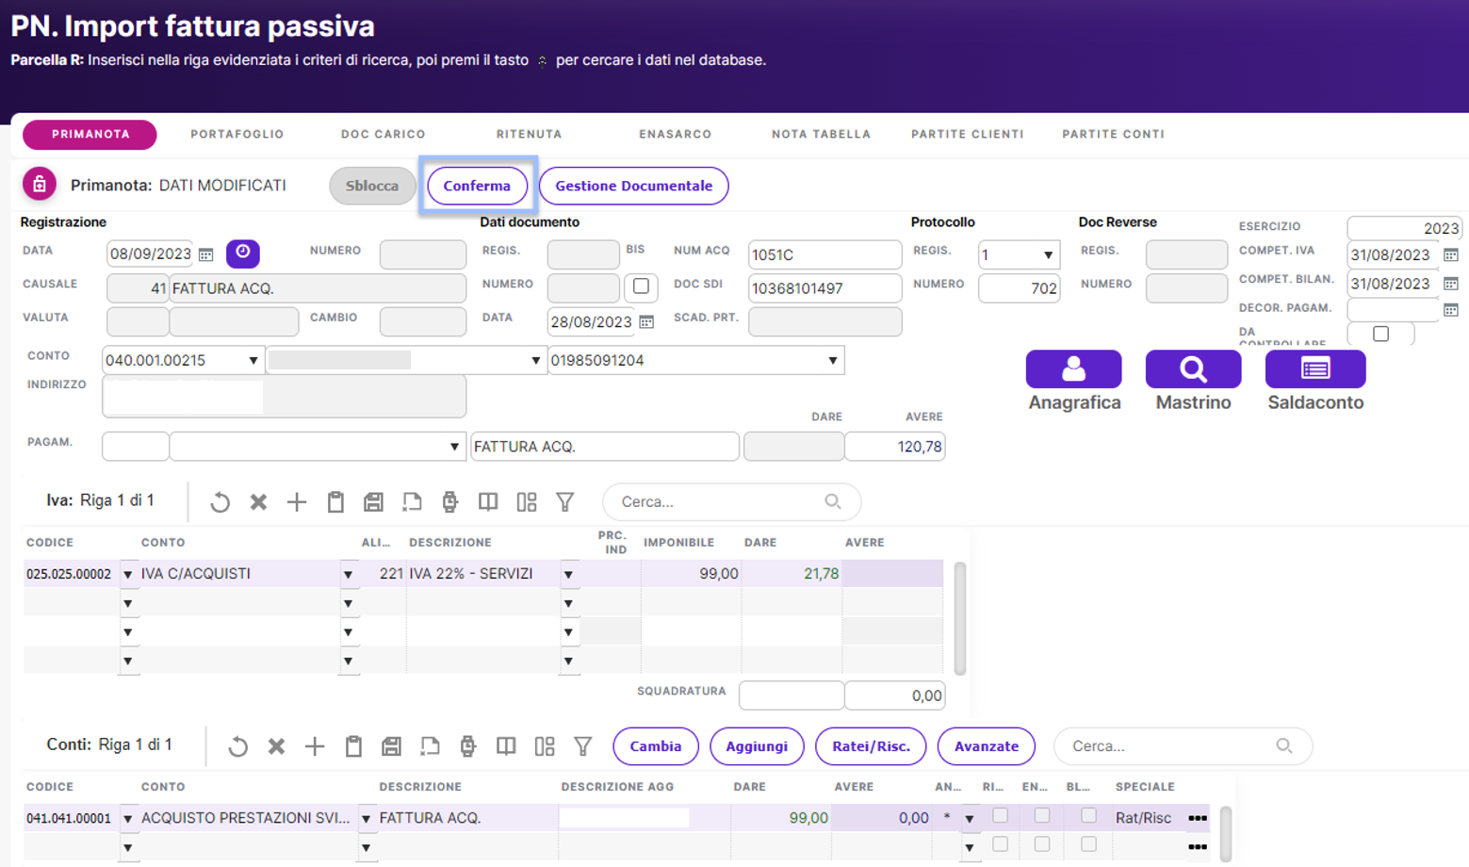
Task: Click the purple clock icon next to registration date
Action: 243,253
